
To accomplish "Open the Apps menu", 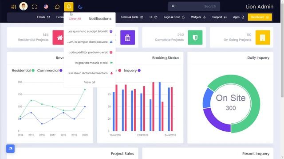I will [239, 17].
